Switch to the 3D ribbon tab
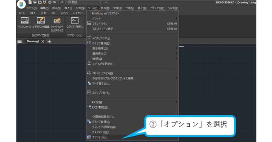Image resolution: width=272 pixels, height=142 pixels. (x=53, y=13)
